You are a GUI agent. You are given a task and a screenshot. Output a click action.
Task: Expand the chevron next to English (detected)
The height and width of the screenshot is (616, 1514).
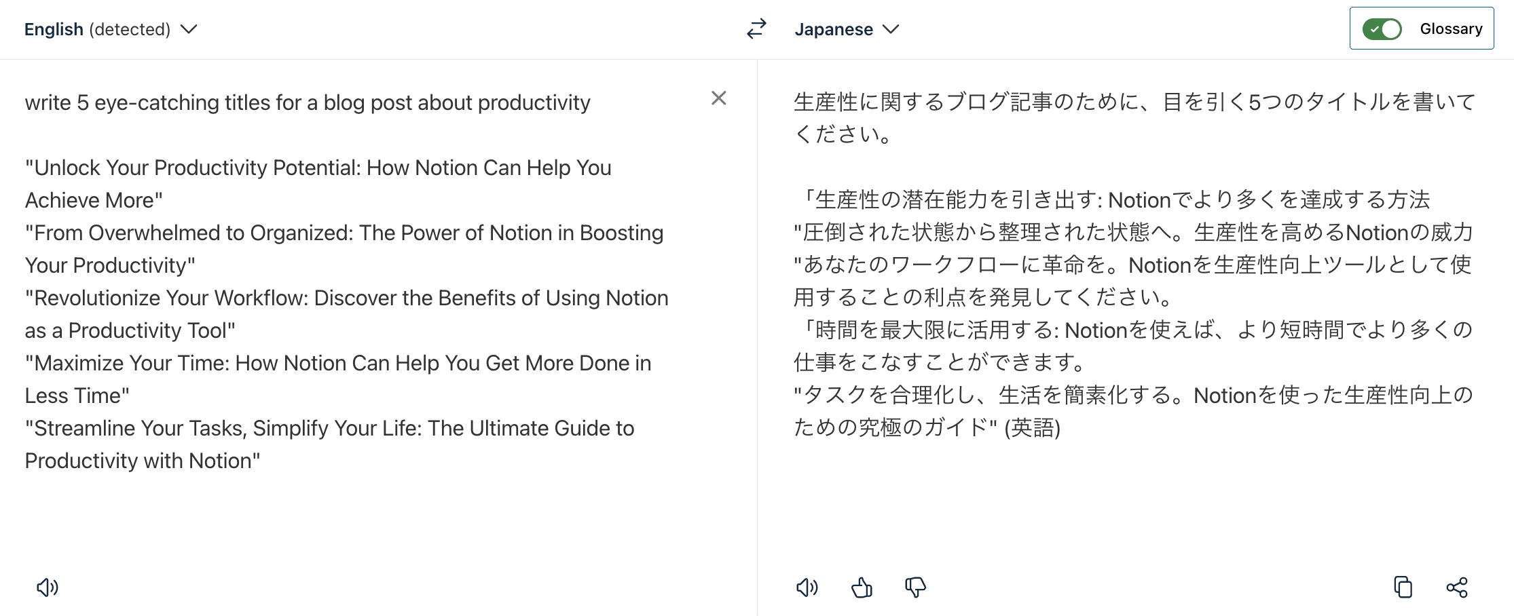(189, 29)
